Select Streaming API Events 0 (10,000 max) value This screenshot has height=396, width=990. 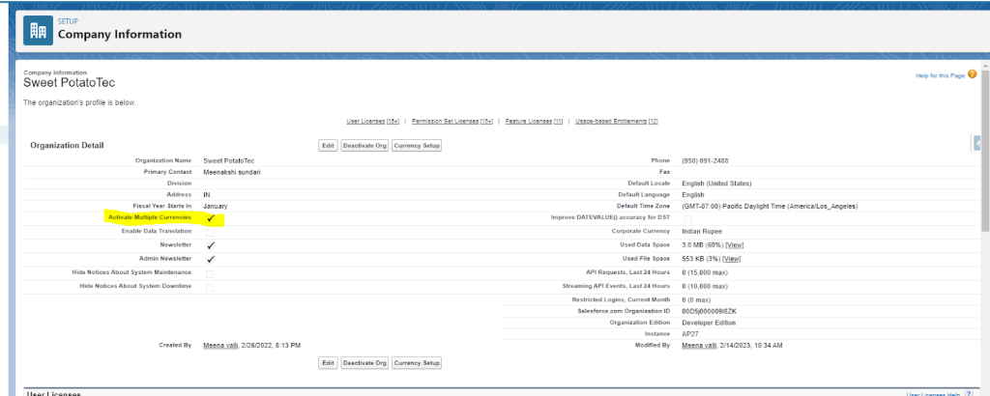705,286
